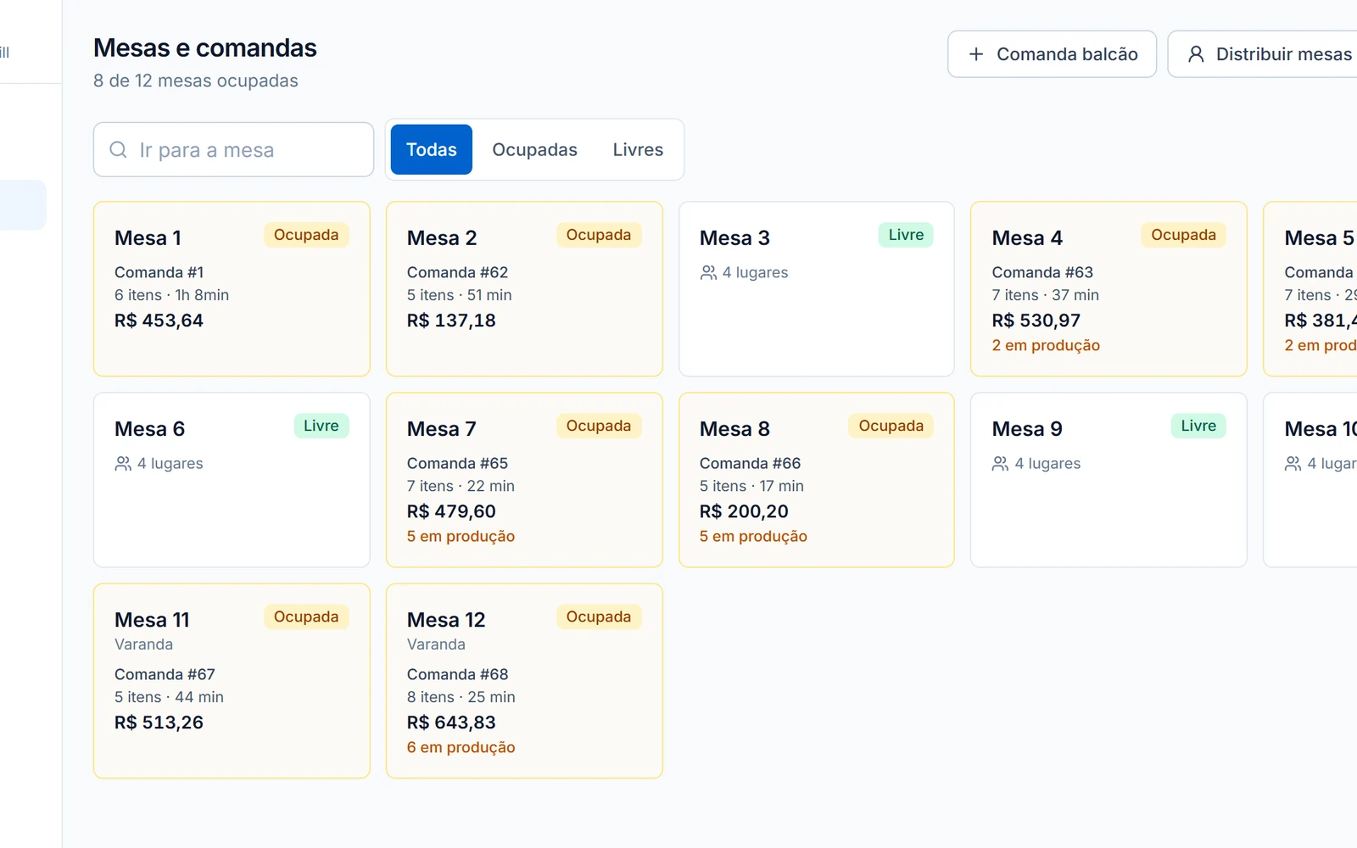Click '5 em produção' on Mesa 7
1357x848 pixels.
click(461, 536)
